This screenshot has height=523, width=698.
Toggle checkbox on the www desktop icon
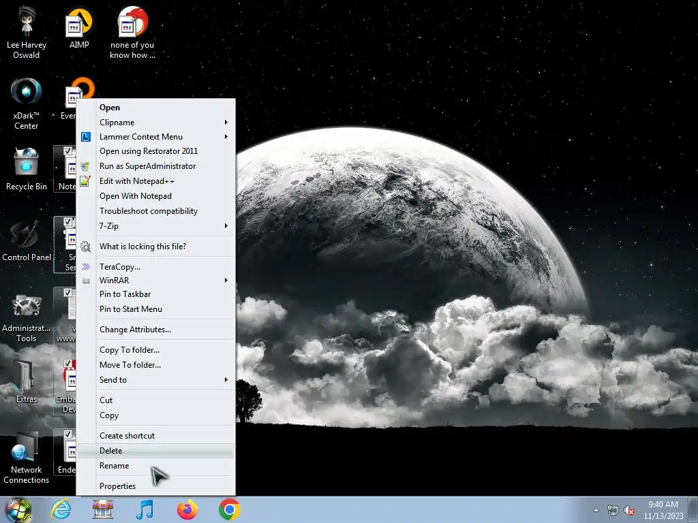click(x=67, y=292)
